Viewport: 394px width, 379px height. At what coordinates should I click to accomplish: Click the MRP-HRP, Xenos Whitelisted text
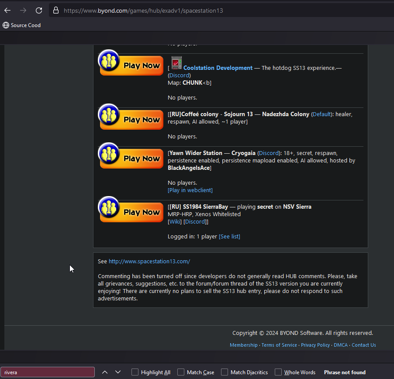tap(204, 214)
